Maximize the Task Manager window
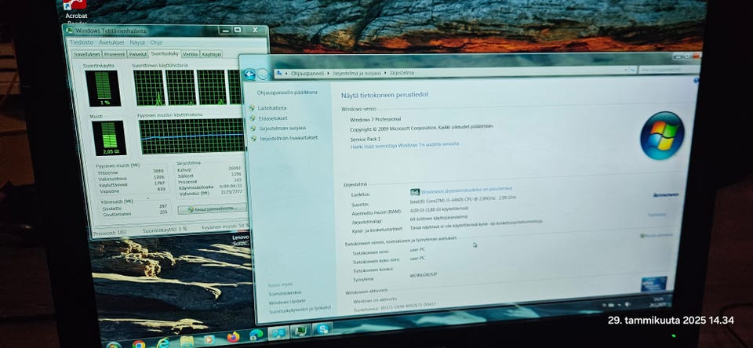This screenshot has height=348, width=753. point(237,30)
